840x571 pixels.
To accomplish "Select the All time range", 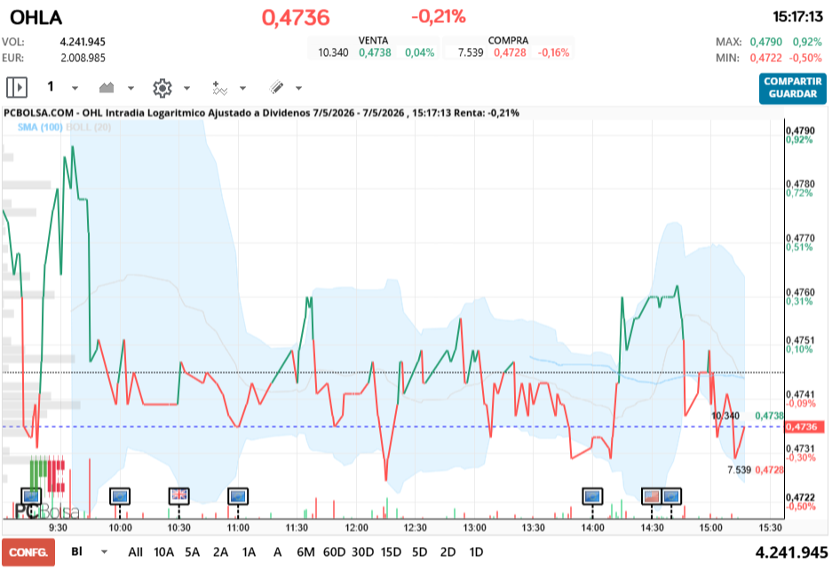I will 136,552.
